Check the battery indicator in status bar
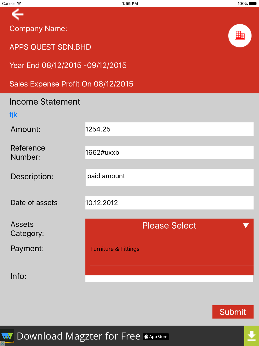 [253, 4]
